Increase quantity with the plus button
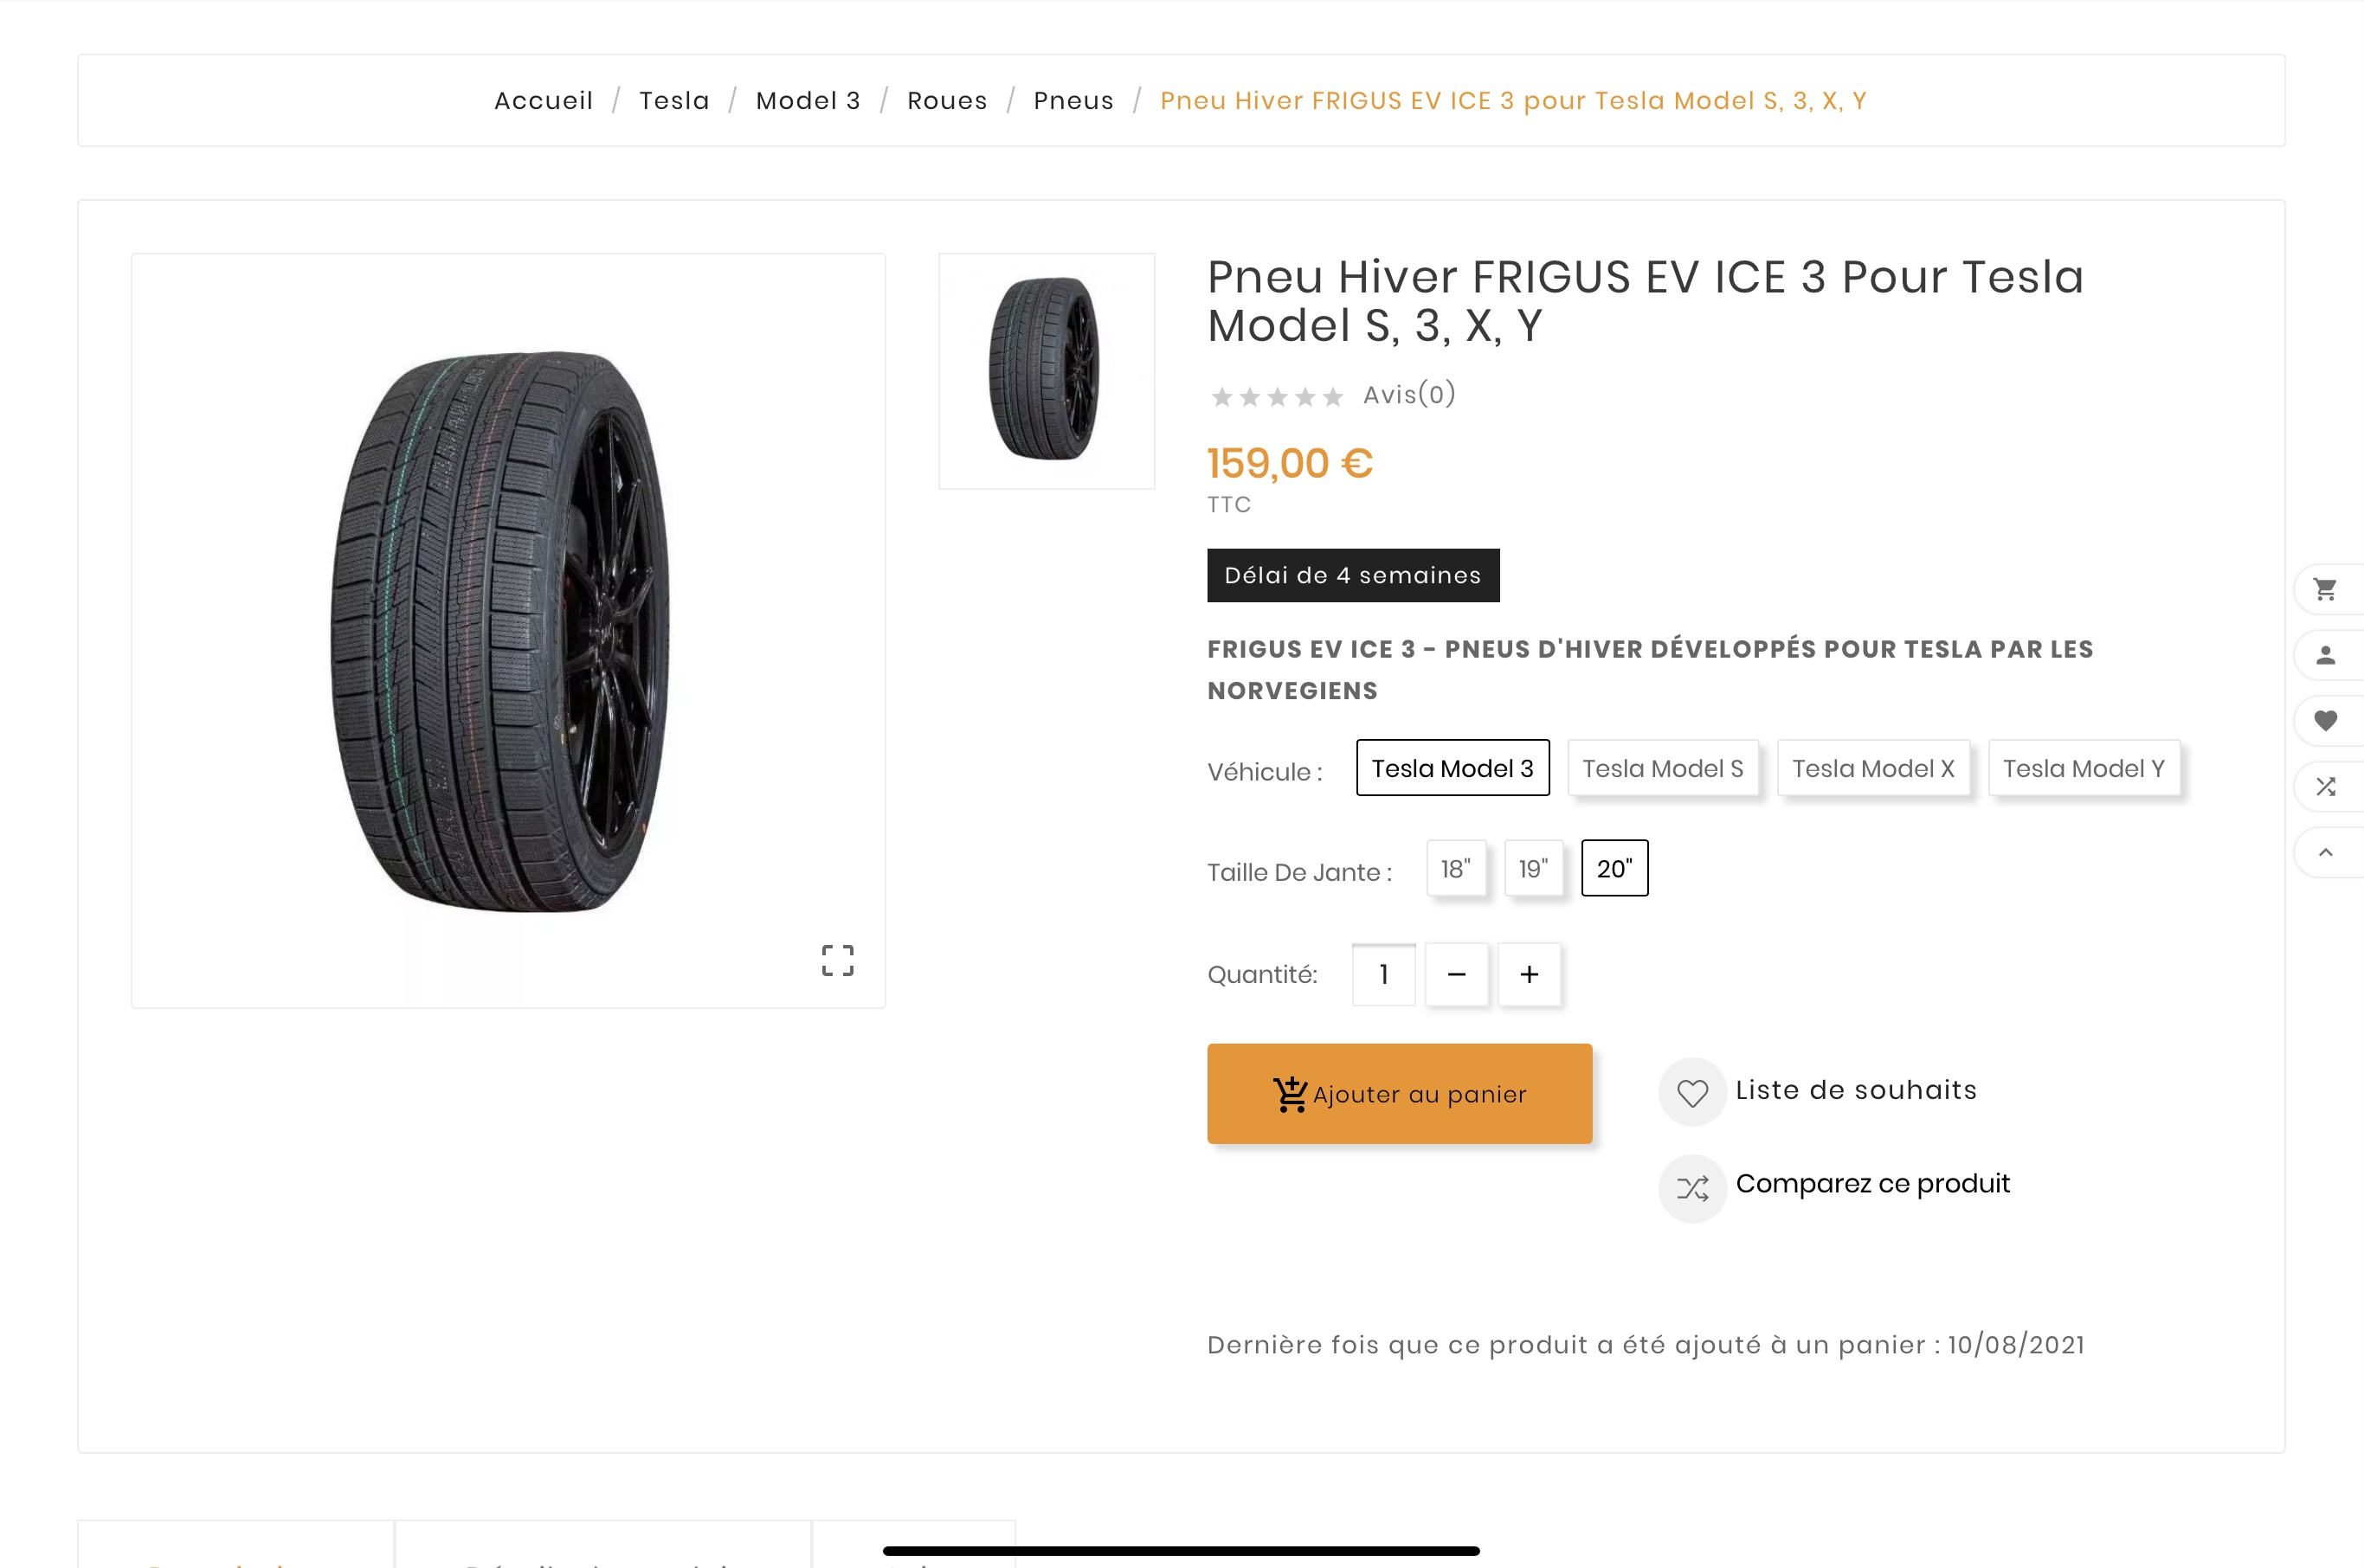Screen dimensions: 2364x1568 tap(1529, 974)
